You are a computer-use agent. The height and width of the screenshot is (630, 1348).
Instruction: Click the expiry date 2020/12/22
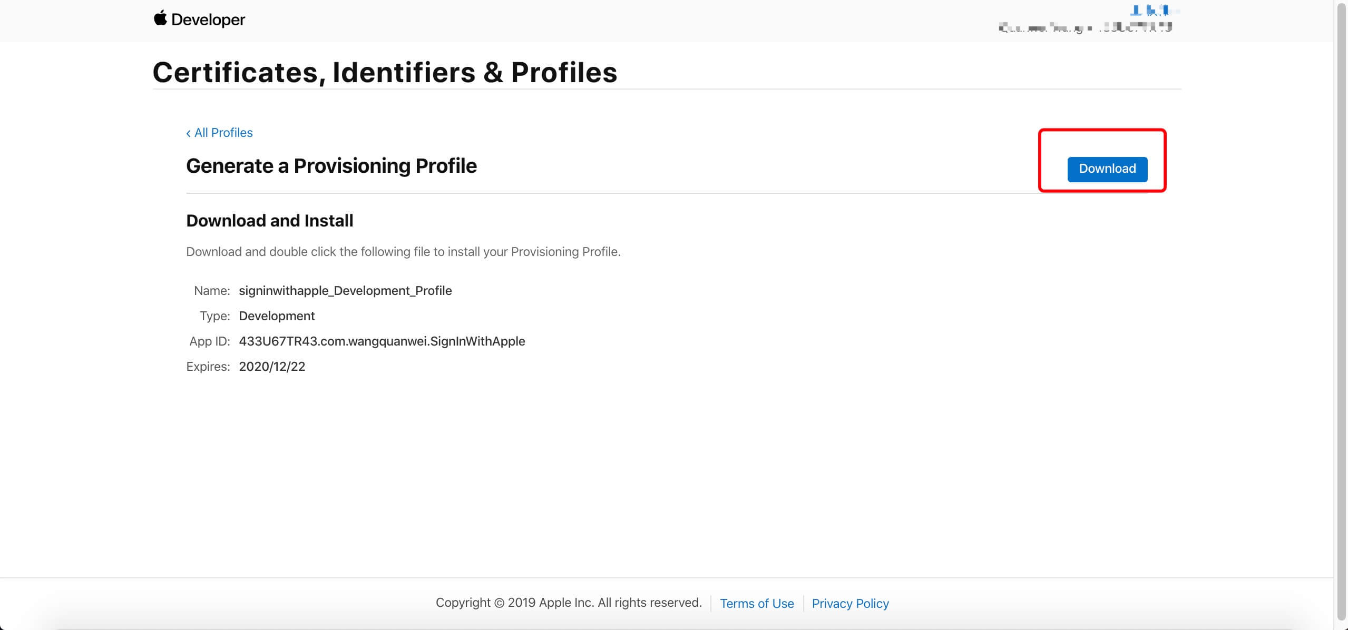[272, 366]
